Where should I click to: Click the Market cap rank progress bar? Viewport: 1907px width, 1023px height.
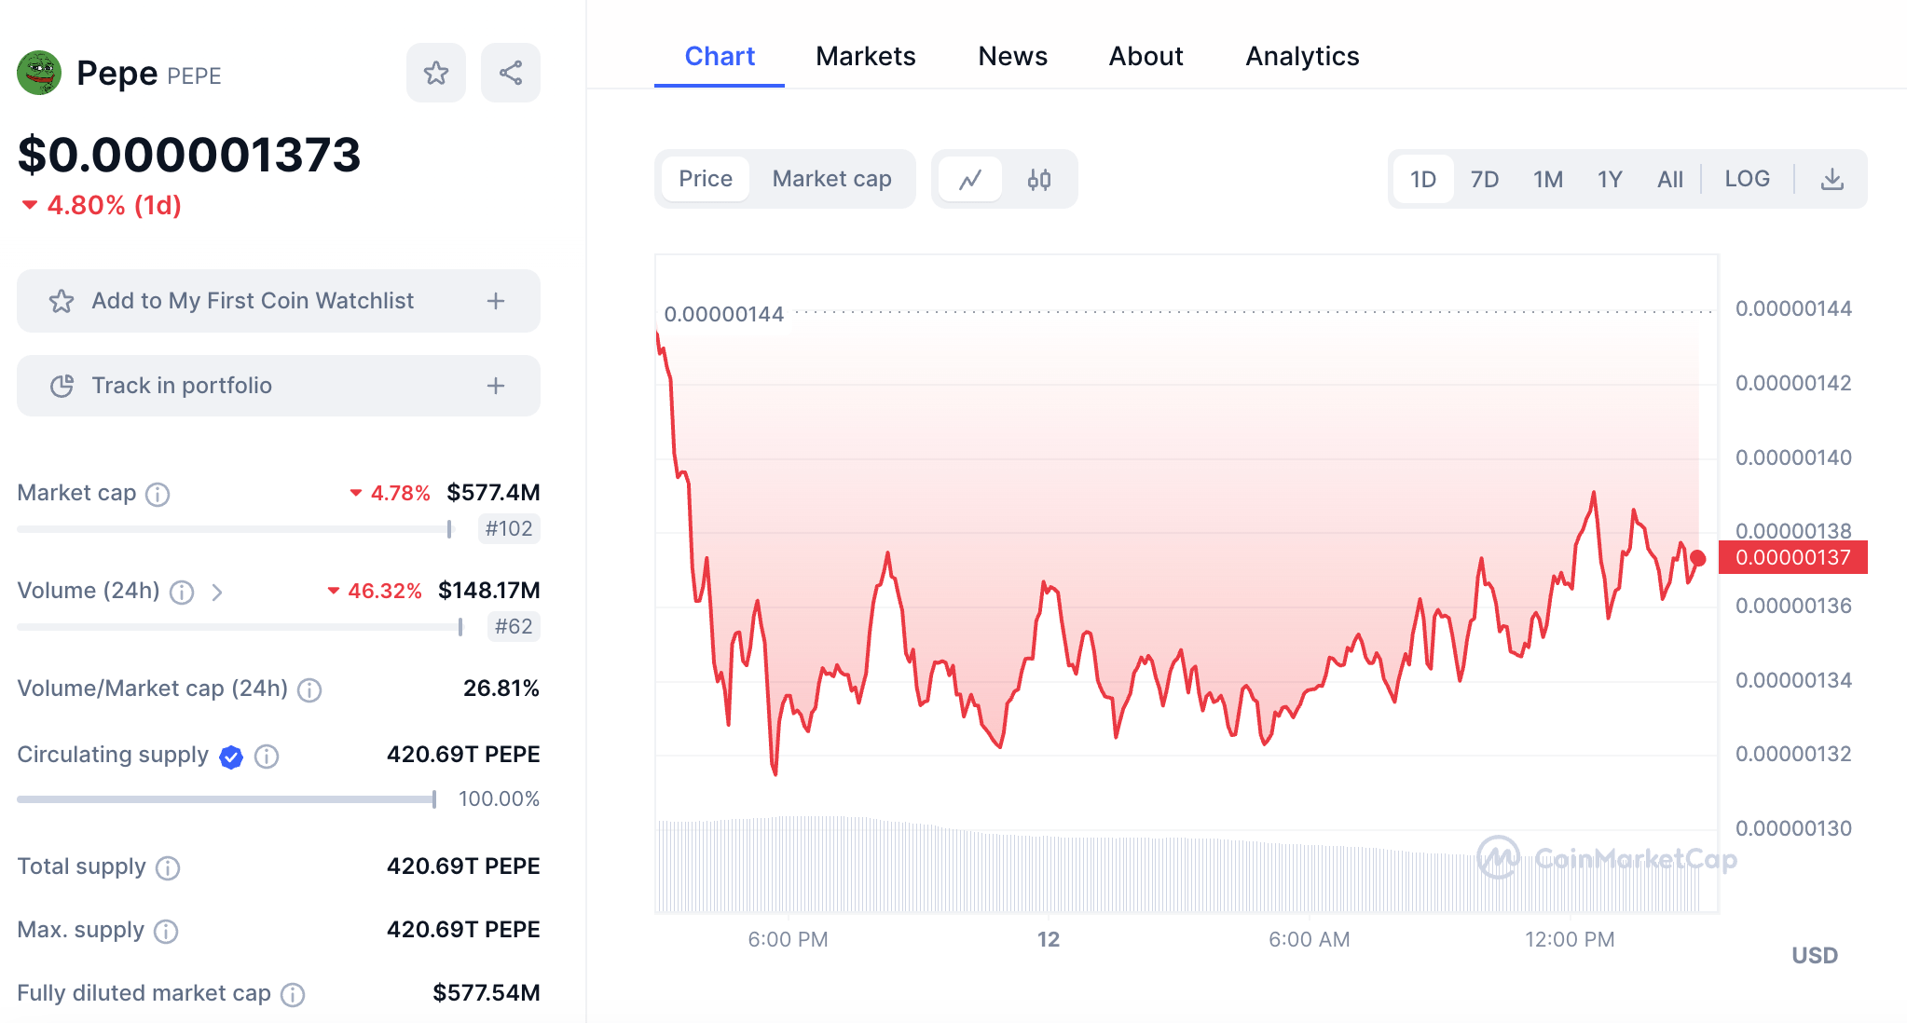click(x=235, y=529)
